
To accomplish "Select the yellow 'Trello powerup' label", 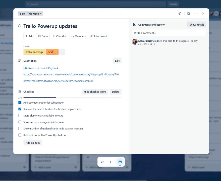I will 34,52.
